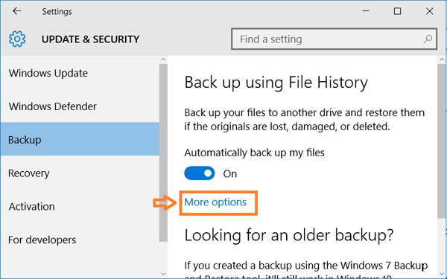The height and width of the screenshot is (279, 447).
Task: Go back with the arrow icon
Action: pyautogui.click(x=17, y=11)
